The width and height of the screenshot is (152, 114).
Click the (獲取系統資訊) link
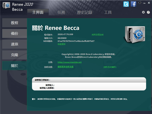point(110,67)
